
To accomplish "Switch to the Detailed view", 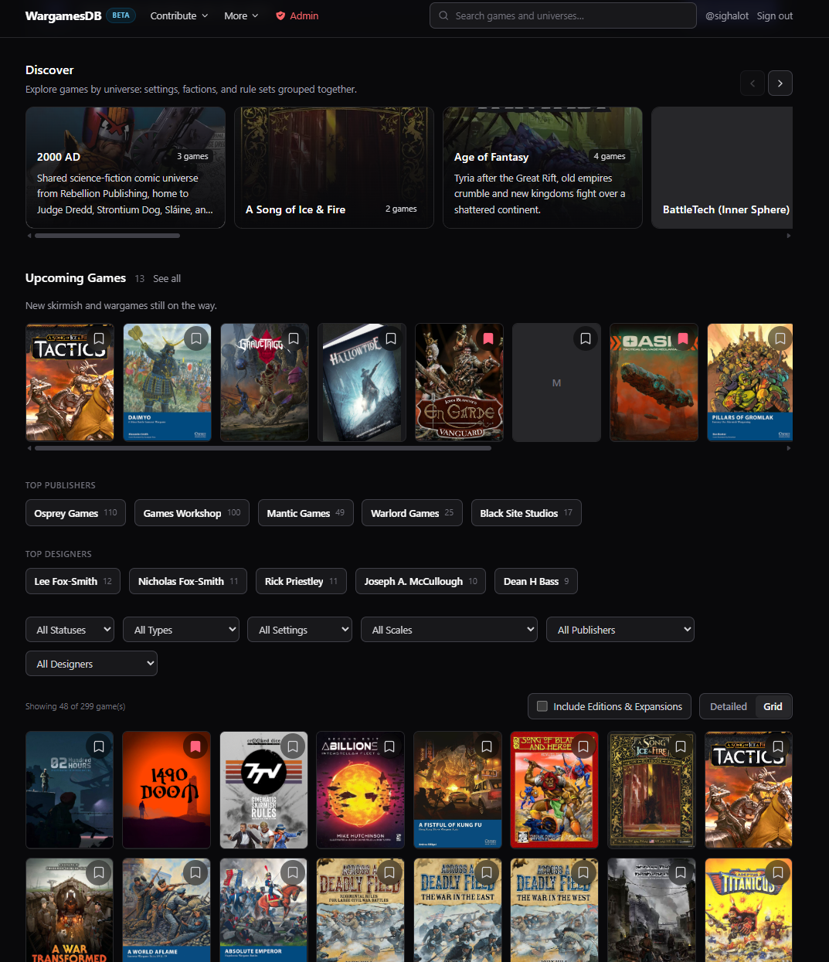I will [728, 706].
